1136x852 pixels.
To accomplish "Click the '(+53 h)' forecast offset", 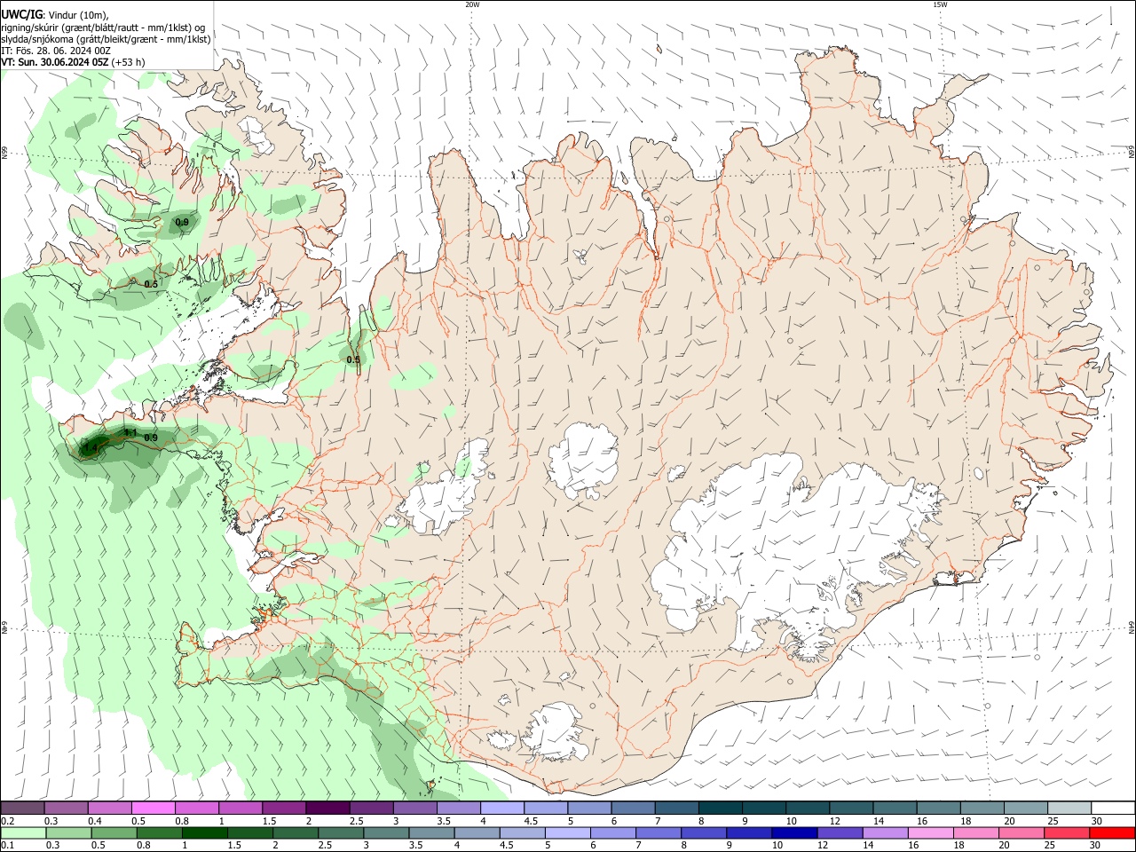I will pos(129,62).
